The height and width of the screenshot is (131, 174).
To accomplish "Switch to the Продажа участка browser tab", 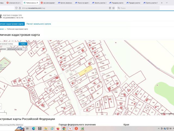I will click(x=116, y=3).
